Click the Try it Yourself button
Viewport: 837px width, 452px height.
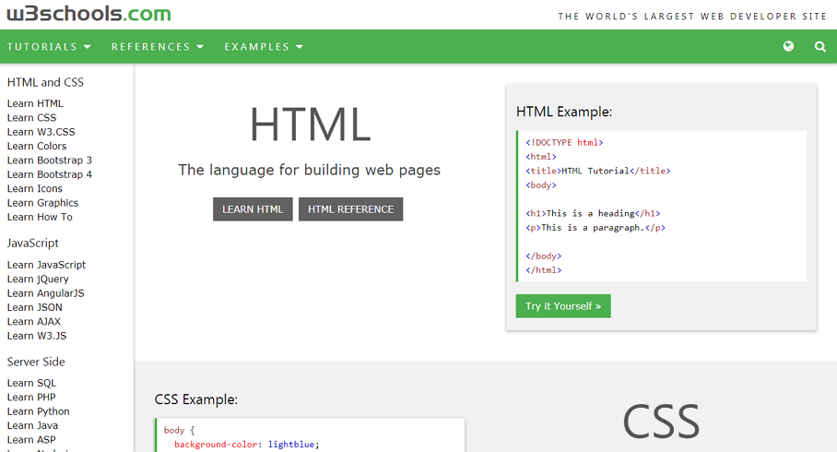[563, 306]
